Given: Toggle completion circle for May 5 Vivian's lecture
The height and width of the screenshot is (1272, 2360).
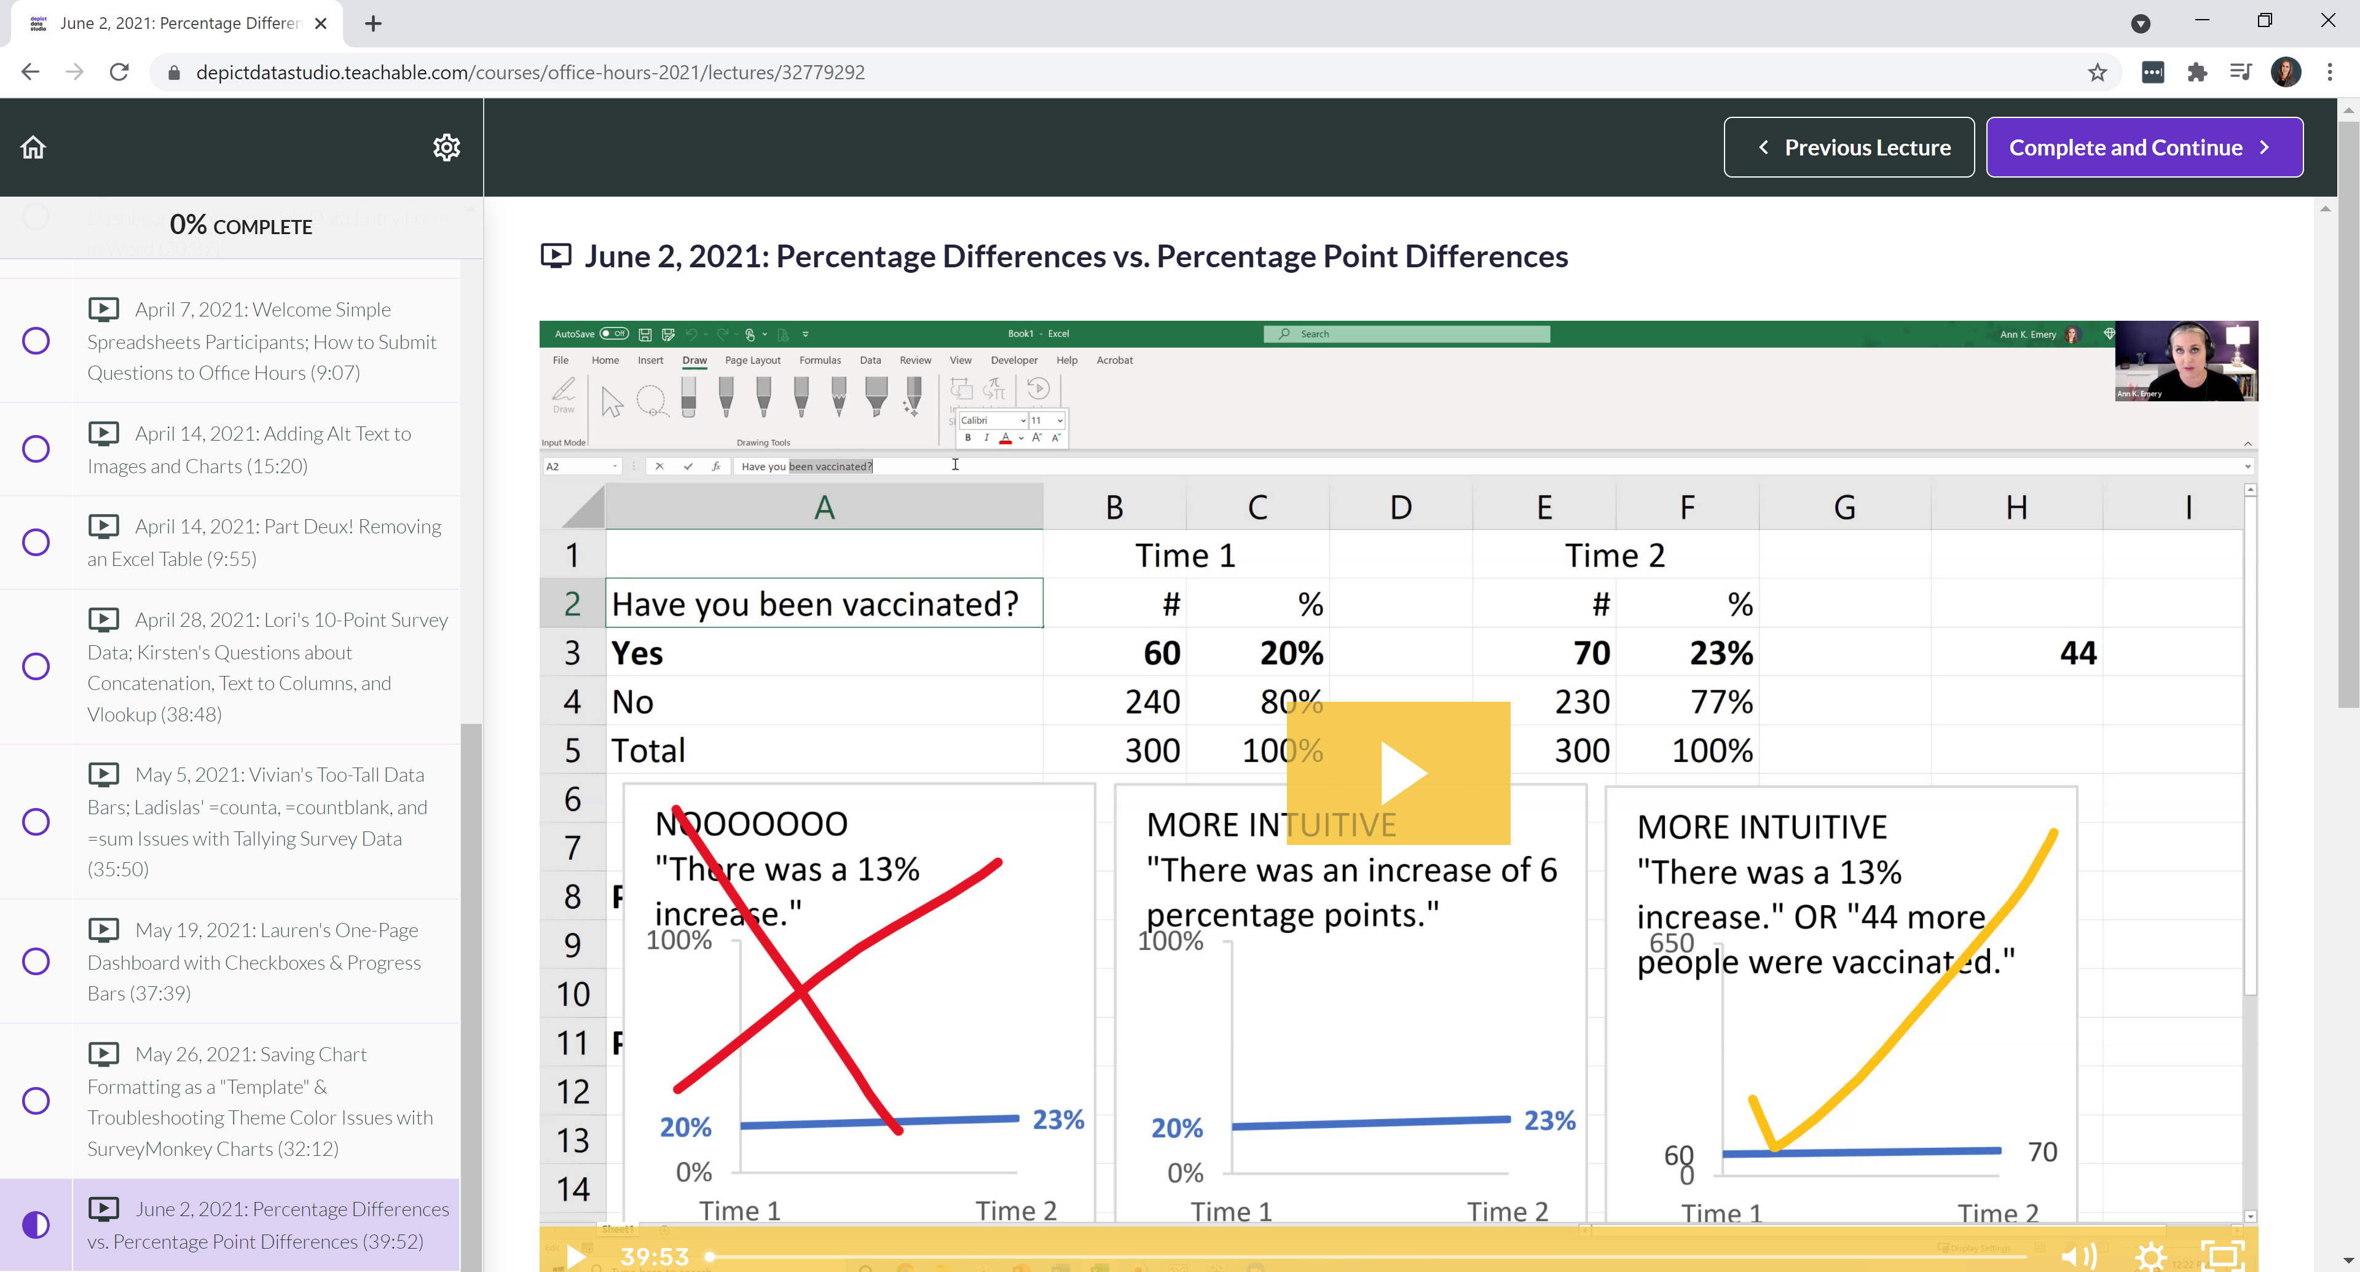Looking at the screenshot, I should [x=36, y=822].
